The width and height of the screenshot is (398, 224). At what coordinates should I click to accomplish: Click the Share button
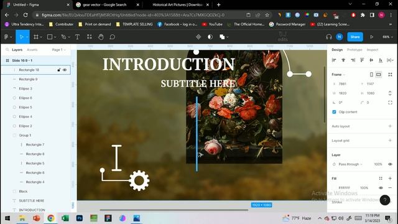click(x=355, y=37)
